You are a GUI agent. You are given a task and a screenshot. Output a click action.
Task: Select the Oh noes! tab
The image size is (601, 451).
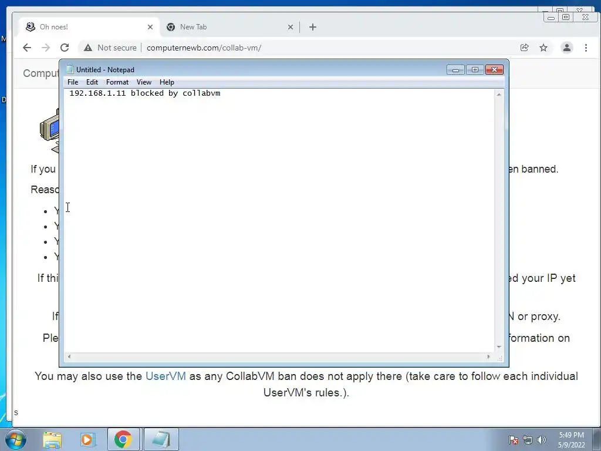[x=89, y=27]
